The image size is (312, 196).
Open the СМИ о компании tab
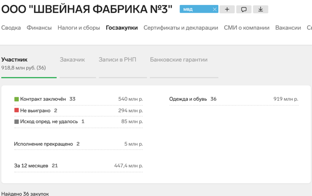[x=247, y=28]
